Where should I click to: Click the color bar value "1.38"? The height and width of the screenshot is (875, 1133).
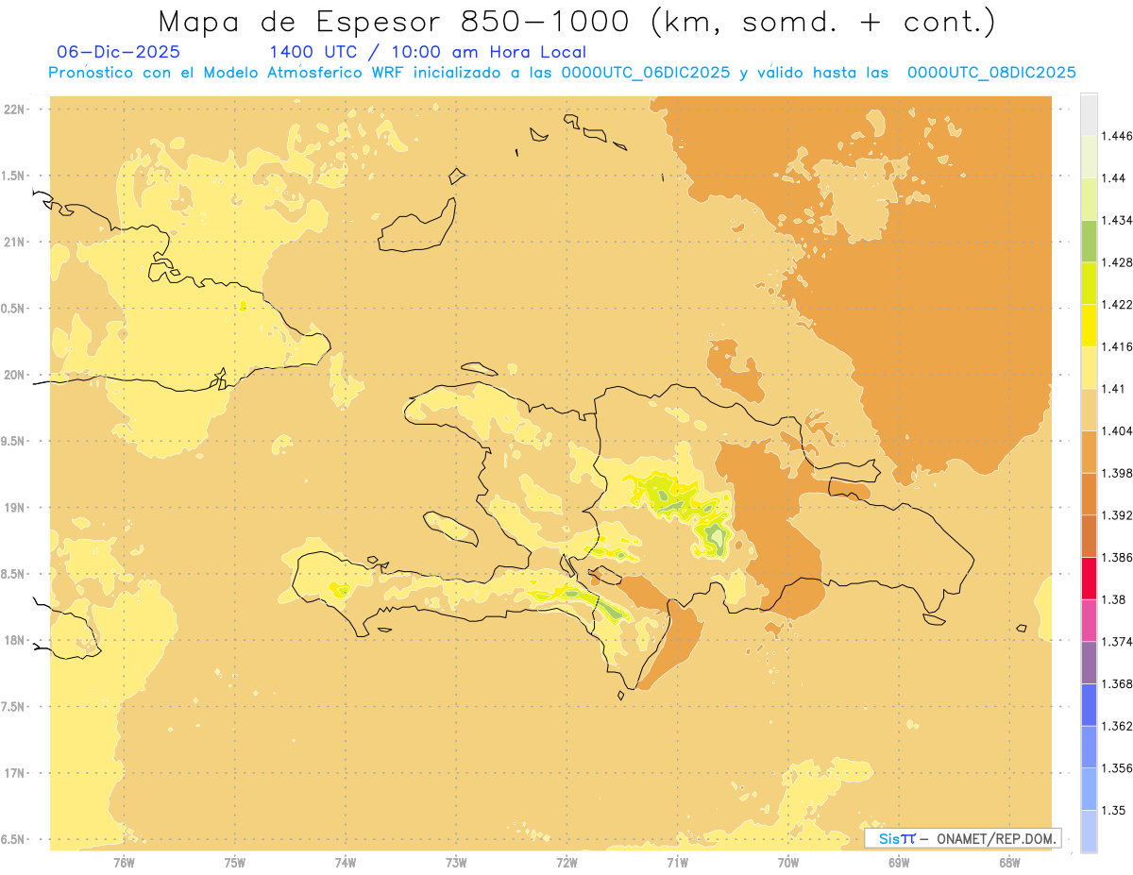(1113, 599)
